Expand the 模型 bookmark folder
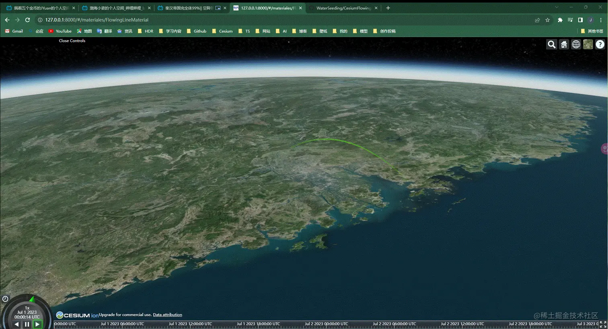The width and height of the screenshot is (608, 329). point(360,31)
